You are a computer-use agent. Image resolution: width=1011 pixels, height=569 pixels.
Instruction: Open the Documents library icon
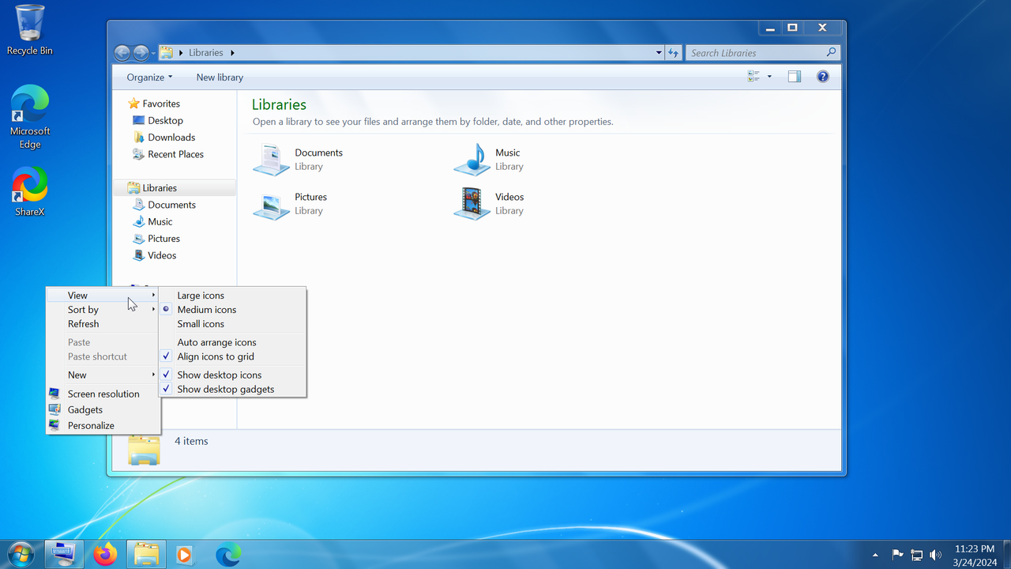tap(271, 159)
